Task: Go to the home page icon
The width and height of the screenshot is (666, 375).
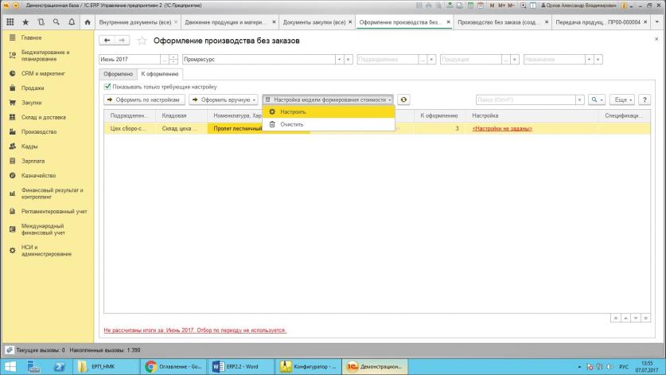Action: click(87, 22)
